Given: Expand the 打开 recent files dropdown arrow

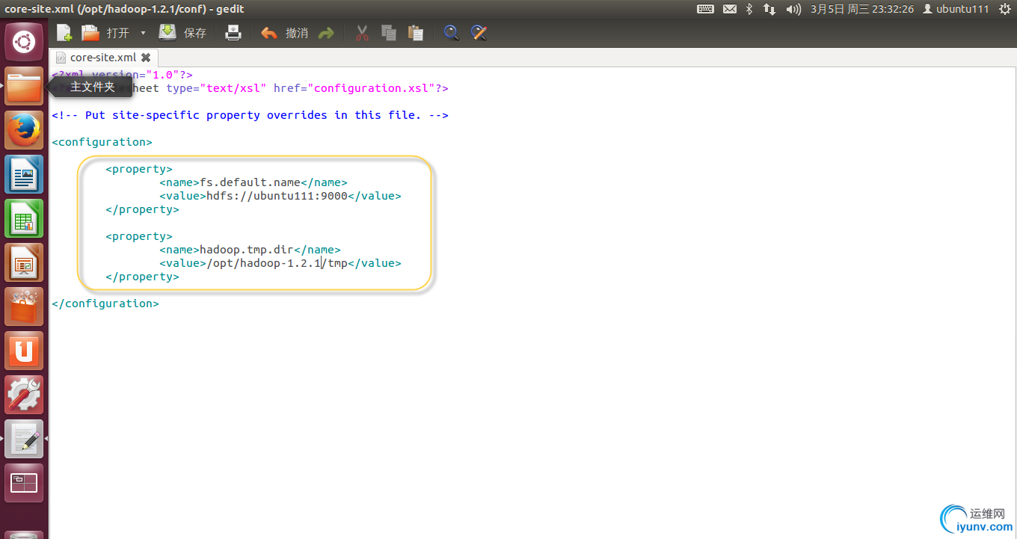Looking at the screenshot, I should pos(142,33).
